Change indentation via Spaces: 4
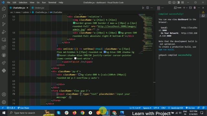The width and height of the screenshot is (207, 116). (x=147, y=108)
